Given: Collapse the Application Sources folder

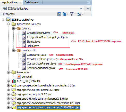Looking at the screenshot, I should pyautogui.click(x=8, y=24).
